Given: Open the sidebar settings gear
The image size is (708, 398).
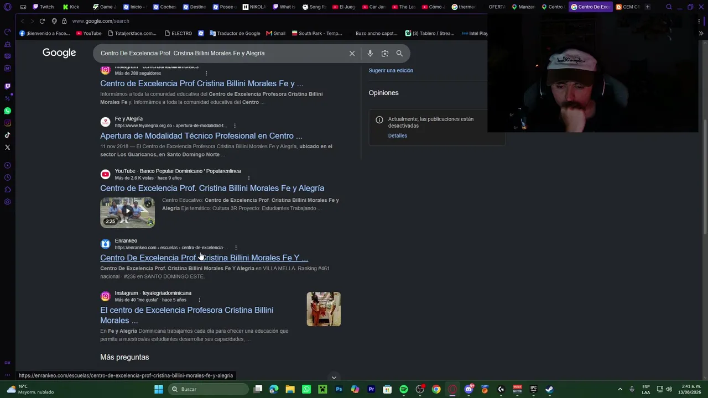Looking at the screenshot, I should point(7,202).
